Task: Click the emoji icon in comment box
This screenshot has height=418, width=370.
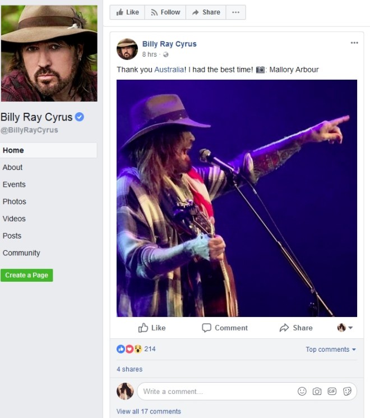Action: tap(302, 392)
